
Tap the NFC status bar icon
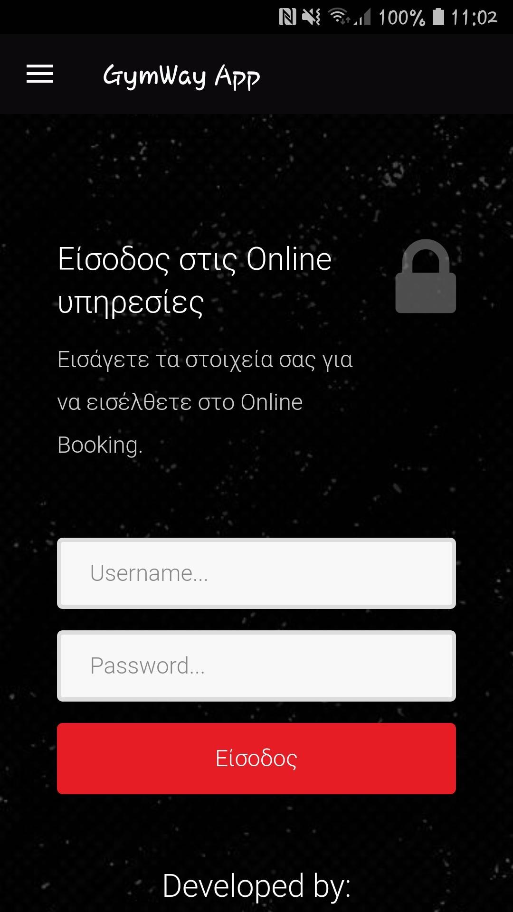tap(287, 18)
